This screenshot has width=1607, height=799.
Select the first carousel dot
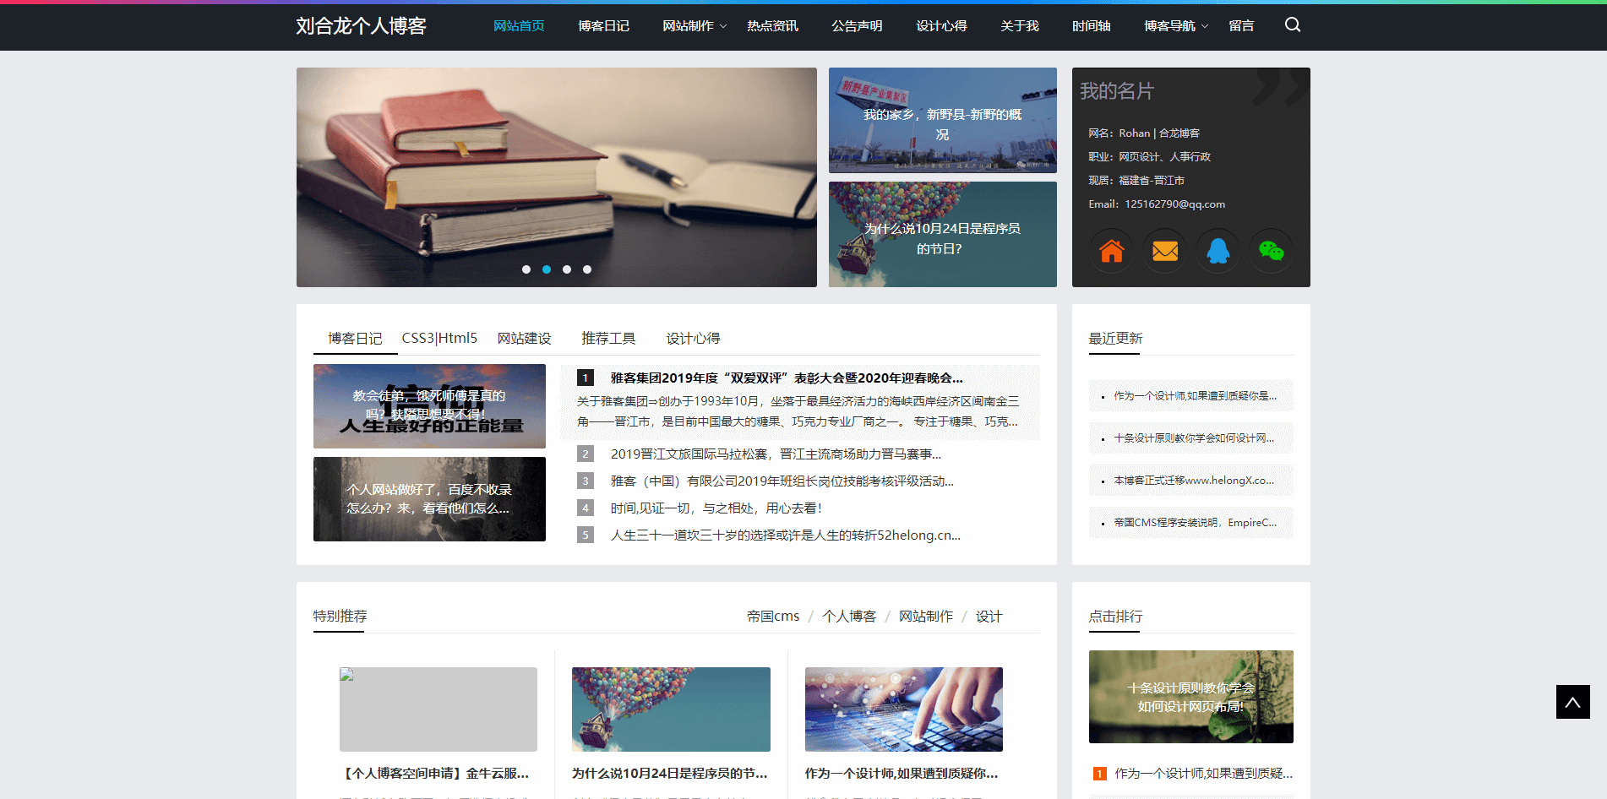tap(526, 269)
